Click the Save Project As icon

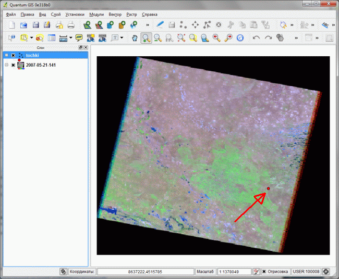pyautogui.click(x=47, y=25)
